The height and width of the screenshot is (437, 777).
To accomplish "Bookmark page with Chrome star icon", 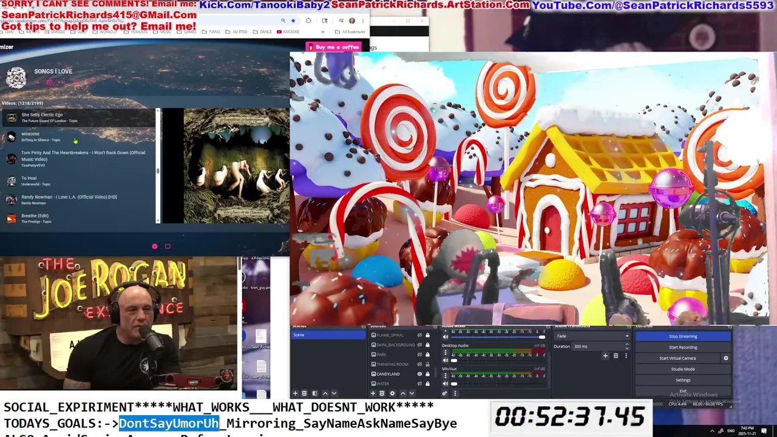I will tap(293, 21).
